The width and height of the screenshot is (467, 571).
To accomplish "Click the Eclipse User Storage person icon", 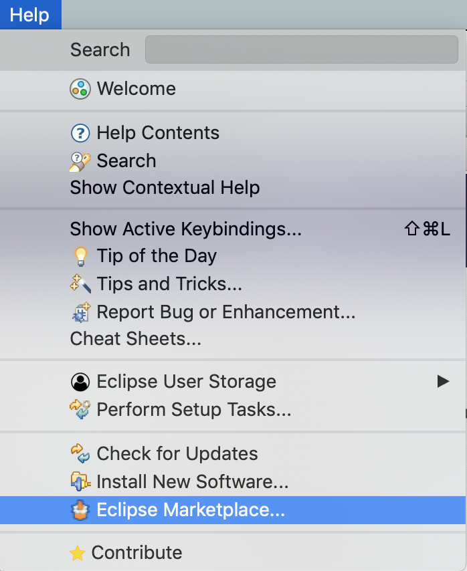I will point(80,382).
